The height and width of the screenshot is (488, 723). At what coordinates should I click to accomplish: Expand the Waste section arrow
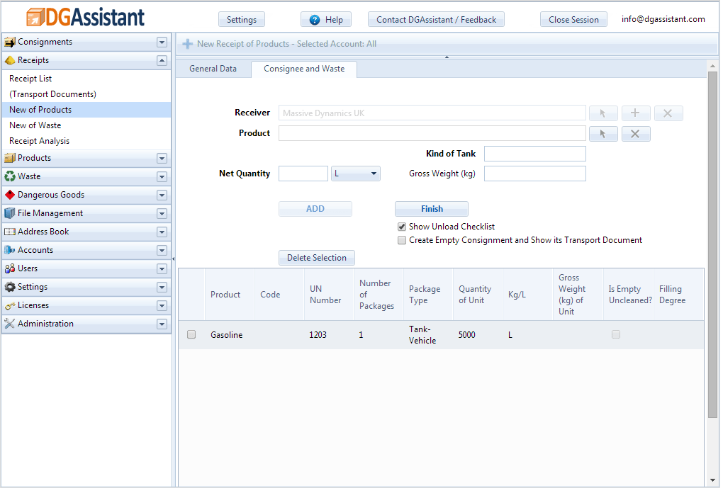point(162,177)
